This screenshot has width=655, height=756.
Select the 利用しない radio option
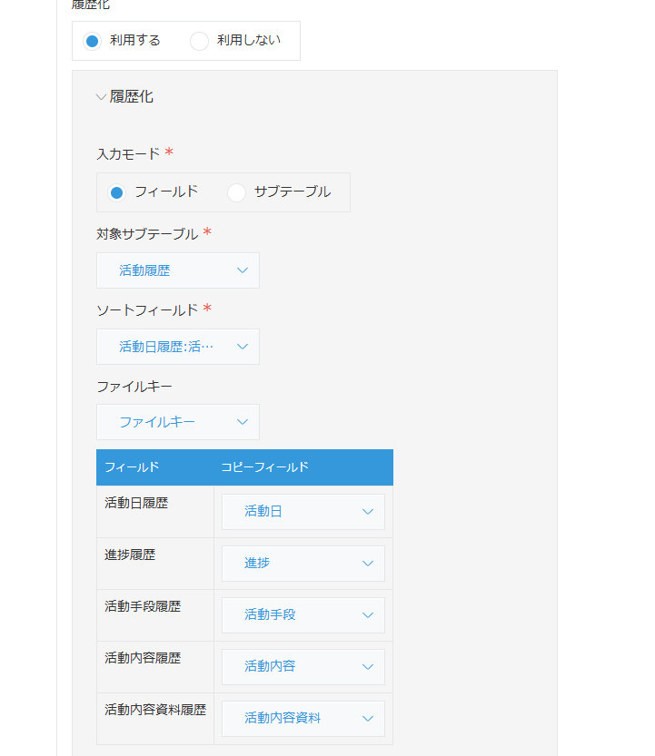pos(199,41)
